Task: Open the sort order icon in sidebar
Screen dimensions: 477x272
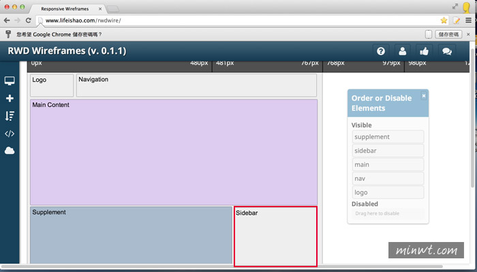Action: point(10,116)
